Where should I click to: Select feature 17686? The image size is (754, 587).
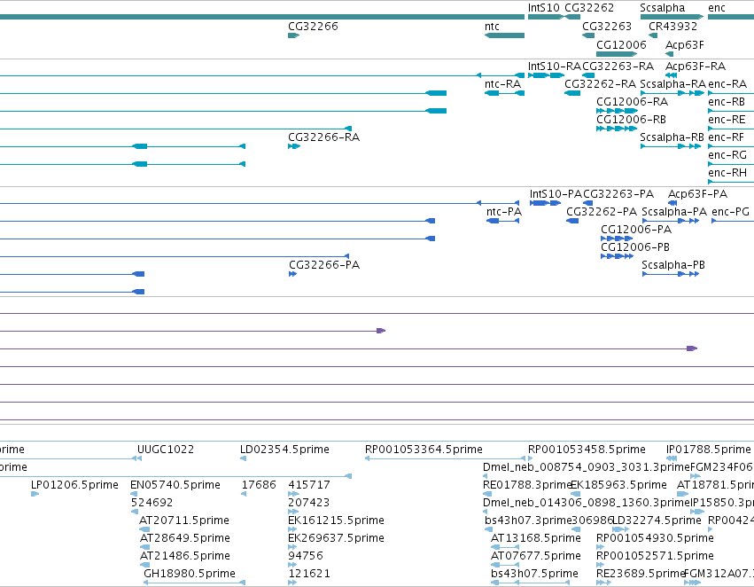pos(259,485)
